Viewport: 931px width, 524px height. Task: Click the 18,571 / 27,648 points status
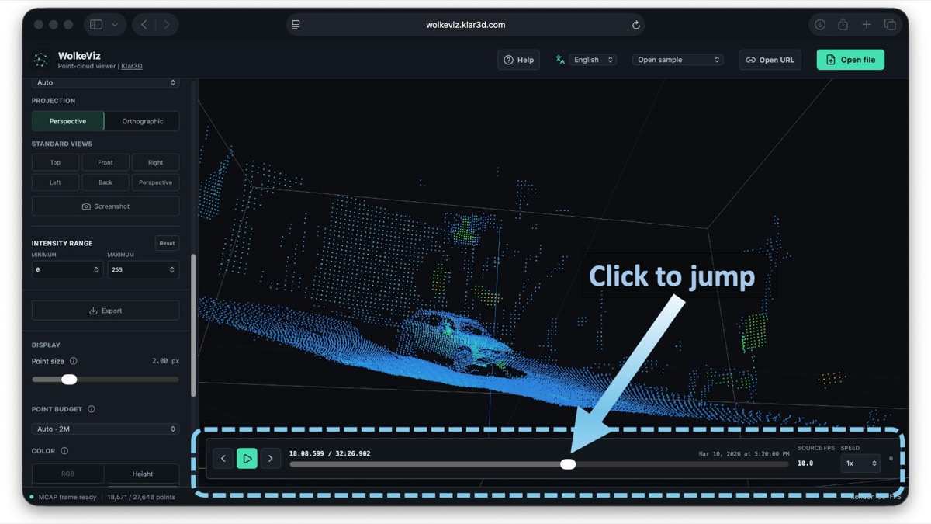click(141, 497)
